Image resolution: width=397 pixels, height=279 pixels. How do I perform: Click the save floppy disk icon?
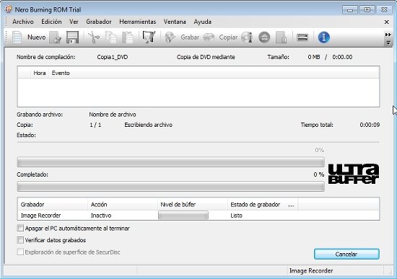click(x=72, y=37)
